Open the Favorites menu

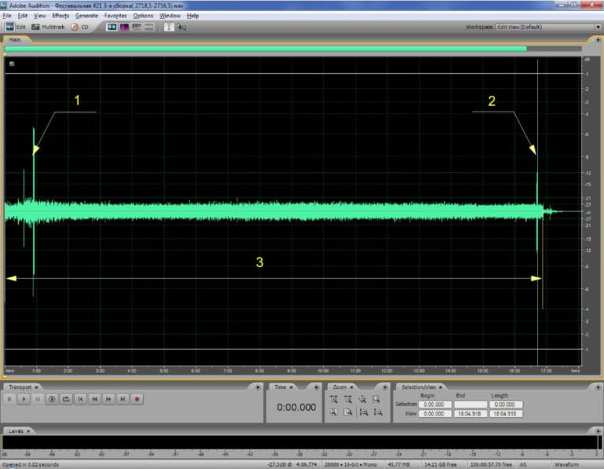[115, 16]
